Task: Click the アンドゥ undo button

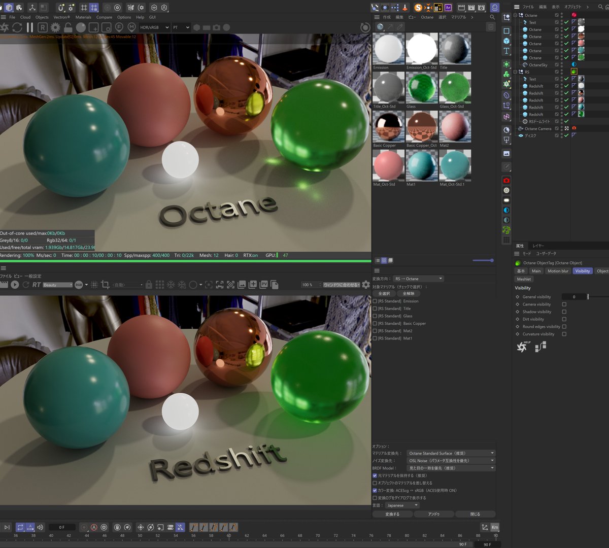Action: click(434, 514)
